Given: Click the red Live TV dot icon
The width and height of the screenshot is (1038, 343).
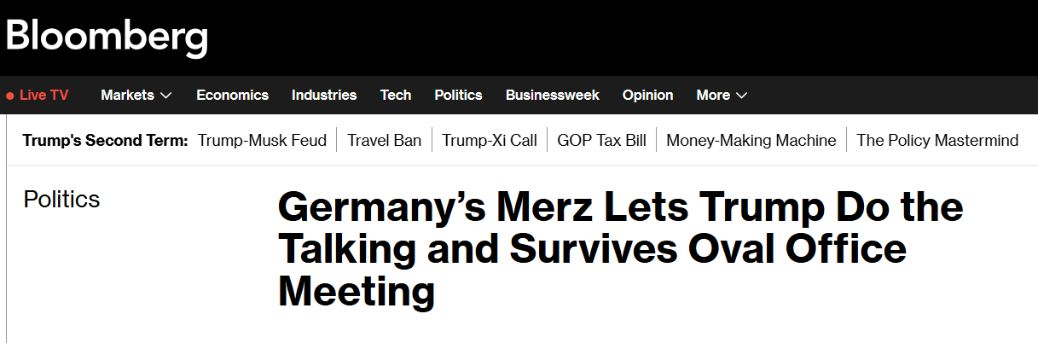Looking at the screenshot, I should click(x=10, y=96).
